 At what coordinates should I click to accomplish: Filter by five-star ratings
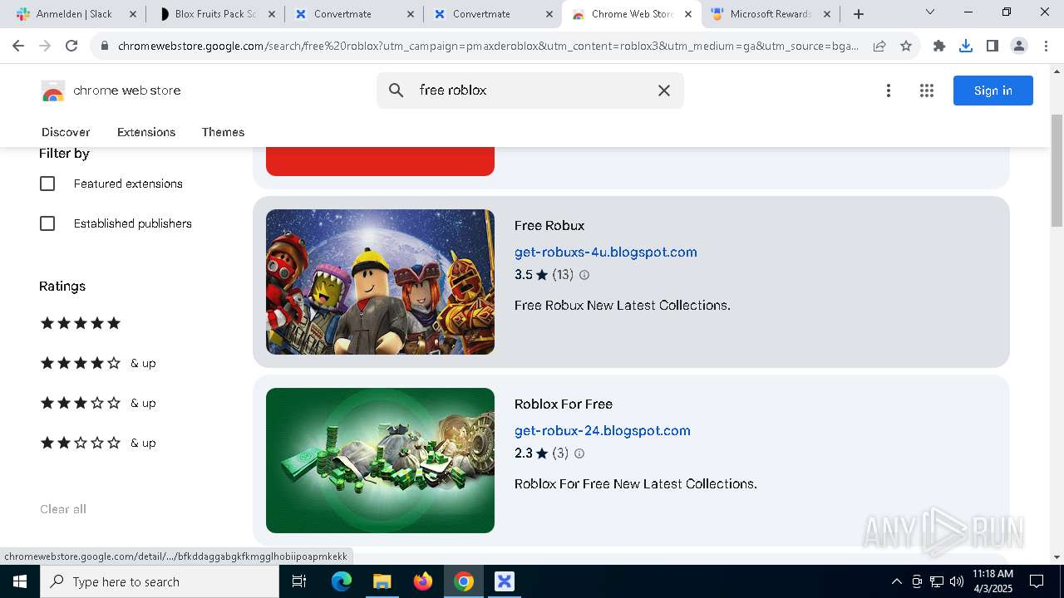[81, 323]
